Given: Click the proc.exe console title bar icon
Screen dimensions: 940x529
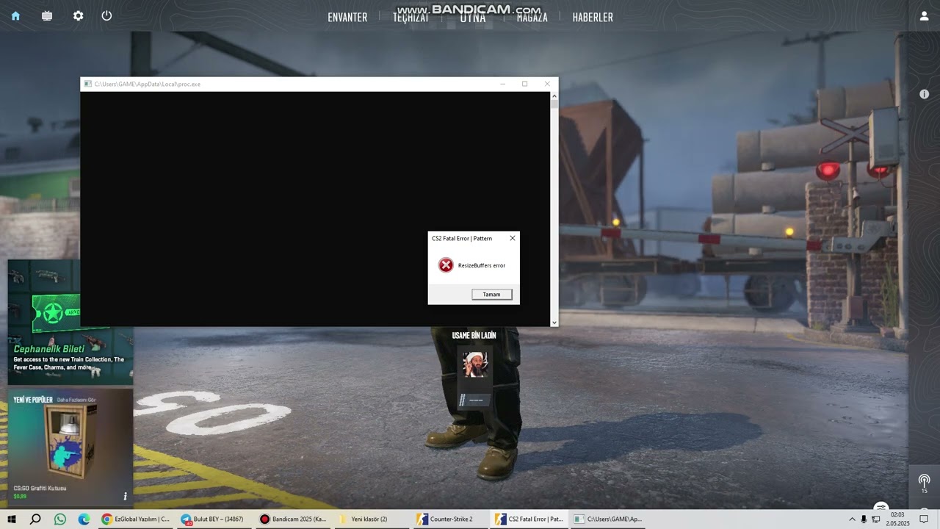Looking at the screenshot, I should point(87,84).
